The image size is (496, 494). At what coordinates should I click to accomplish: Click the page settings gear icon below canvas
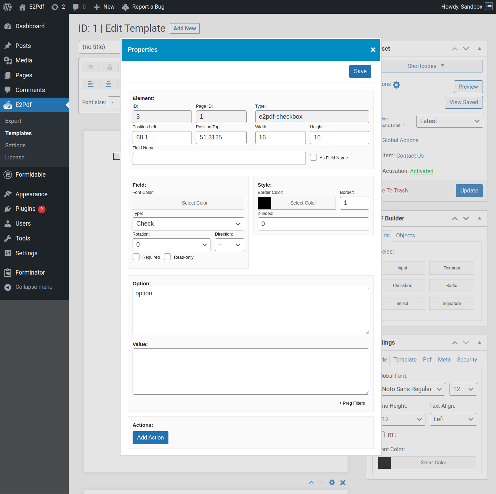point(332,483)
